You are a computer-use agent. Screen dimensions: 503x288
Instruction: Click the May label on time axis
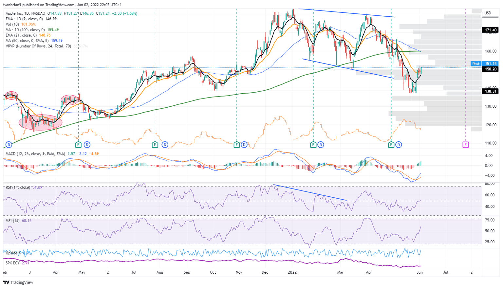[x=82, y=272]
